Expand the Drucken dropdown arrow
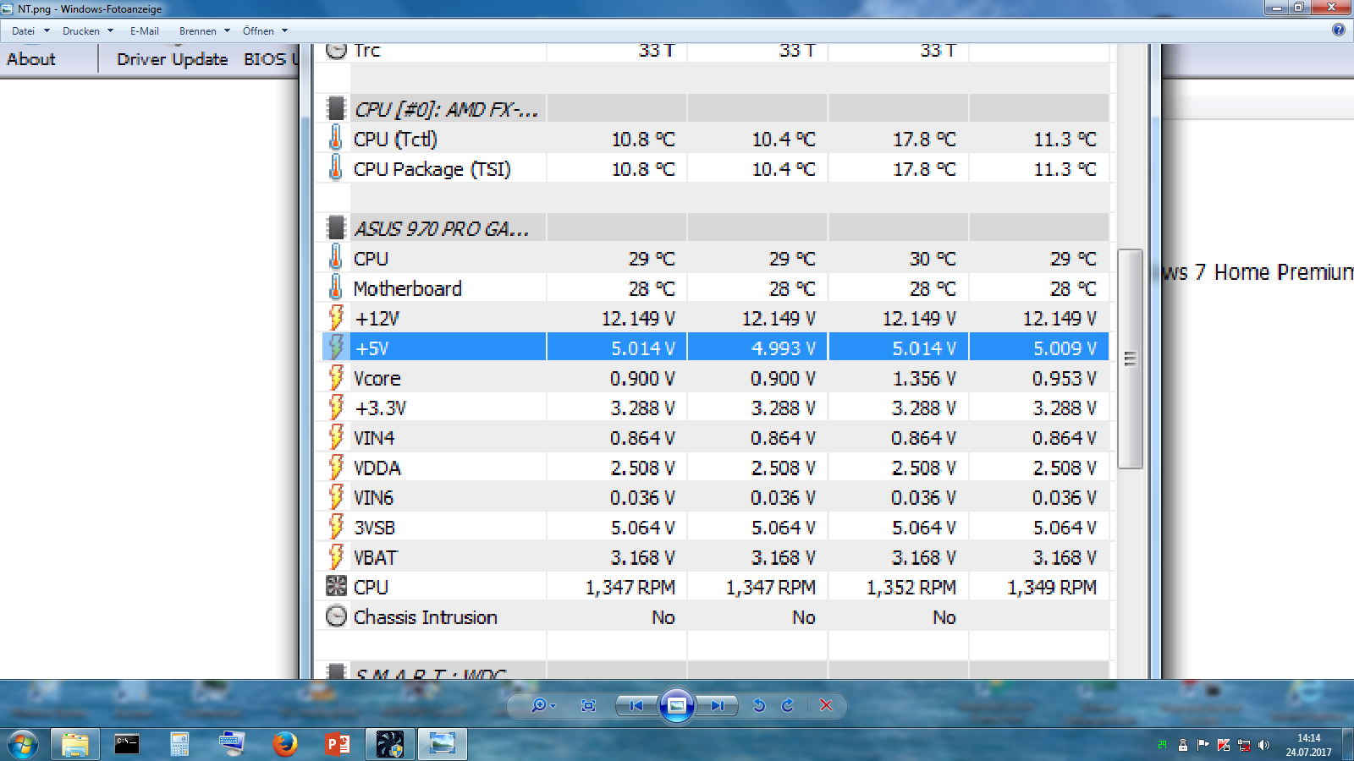This screenshot has width=1354, height=761. tap(110, 31)
